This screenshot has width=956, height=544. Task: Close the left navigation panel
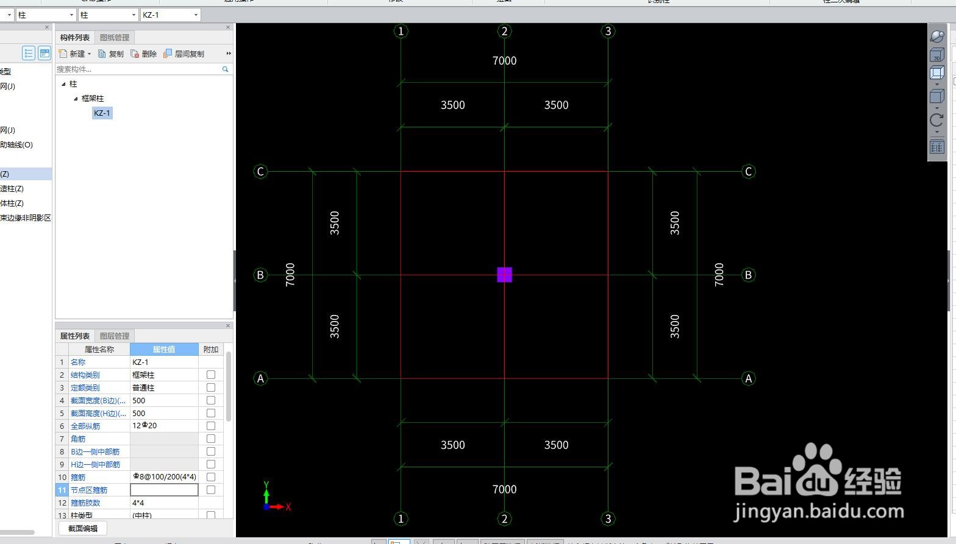tap(47, 27)
